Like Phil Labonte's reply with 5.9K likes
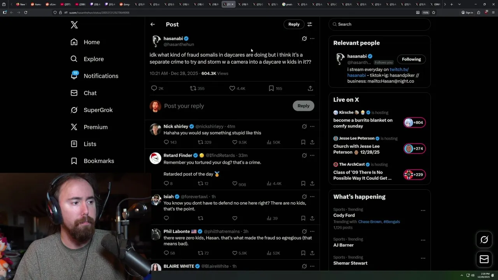The width and height of the screenshot is (498, 280). [235, 253]
